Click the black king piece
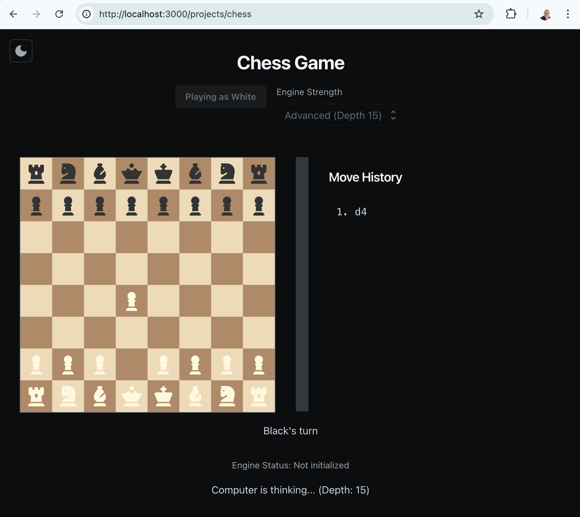This screenshot has height=517, width=580. pos(163,174)
